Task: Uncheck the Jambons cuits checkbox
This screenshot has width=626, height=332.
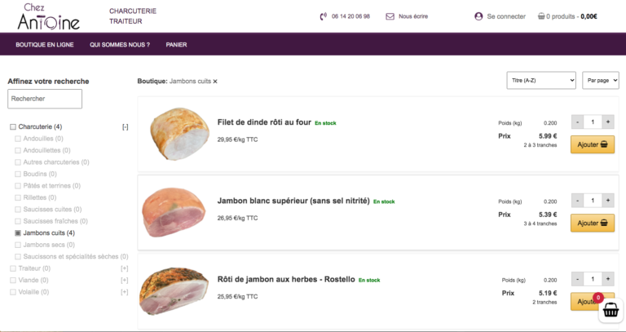Action: (19, 233)
